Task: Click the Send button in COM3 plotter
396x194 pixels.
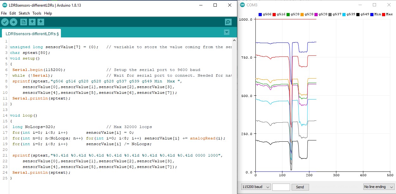Action: [300, 187]
